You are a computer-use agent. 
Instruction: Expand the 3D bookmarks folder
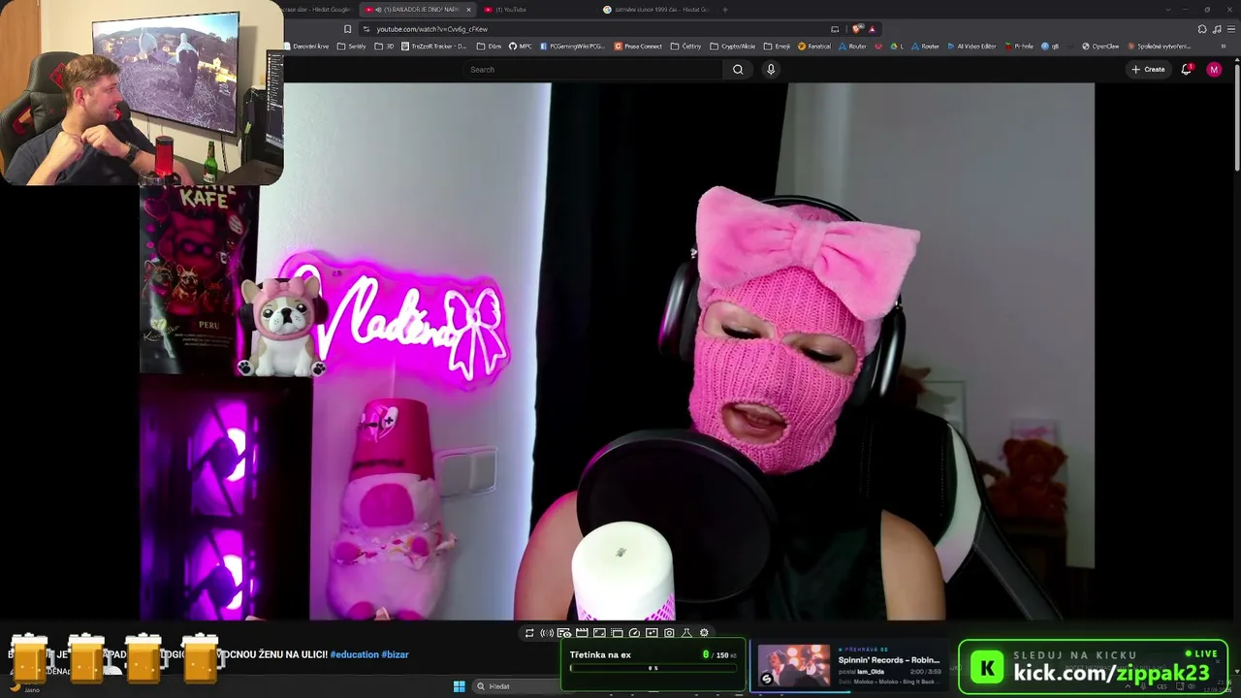click(x=384, y=47)
